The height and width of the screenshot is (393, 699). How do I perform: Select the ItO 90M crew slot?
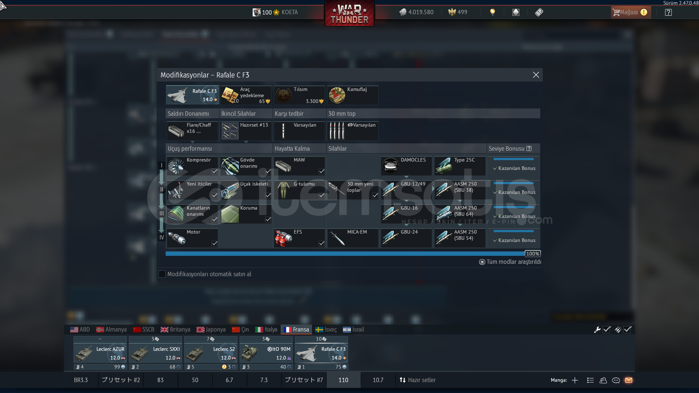266,353
